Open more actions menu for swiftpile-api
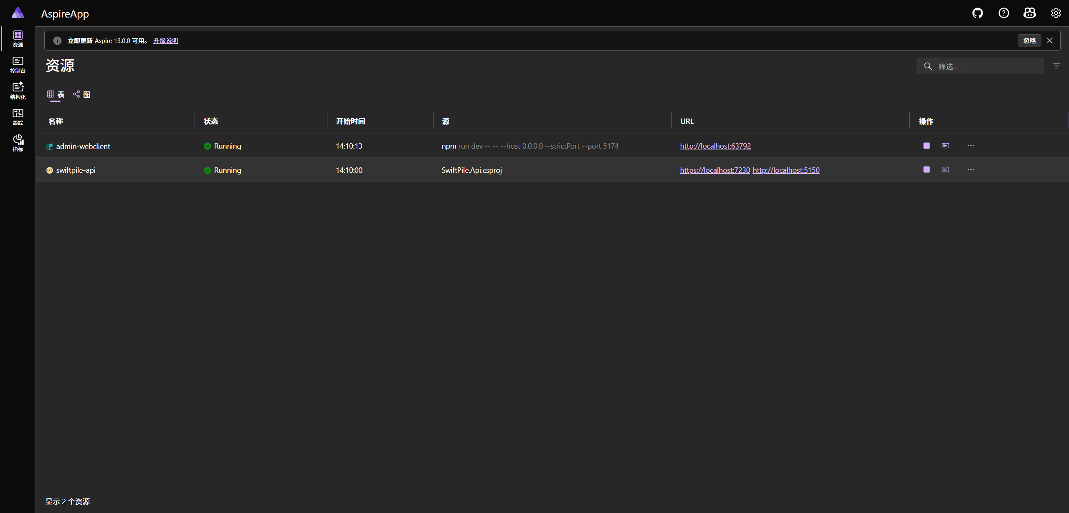1069x513 pixels. click(x=971, y=169)
